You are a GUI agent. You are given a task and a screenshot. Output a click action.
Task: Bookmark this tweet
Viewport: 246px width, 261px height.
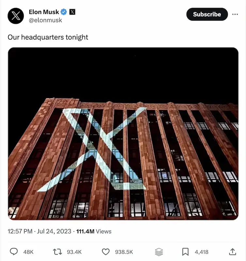[x=186, y=252]
